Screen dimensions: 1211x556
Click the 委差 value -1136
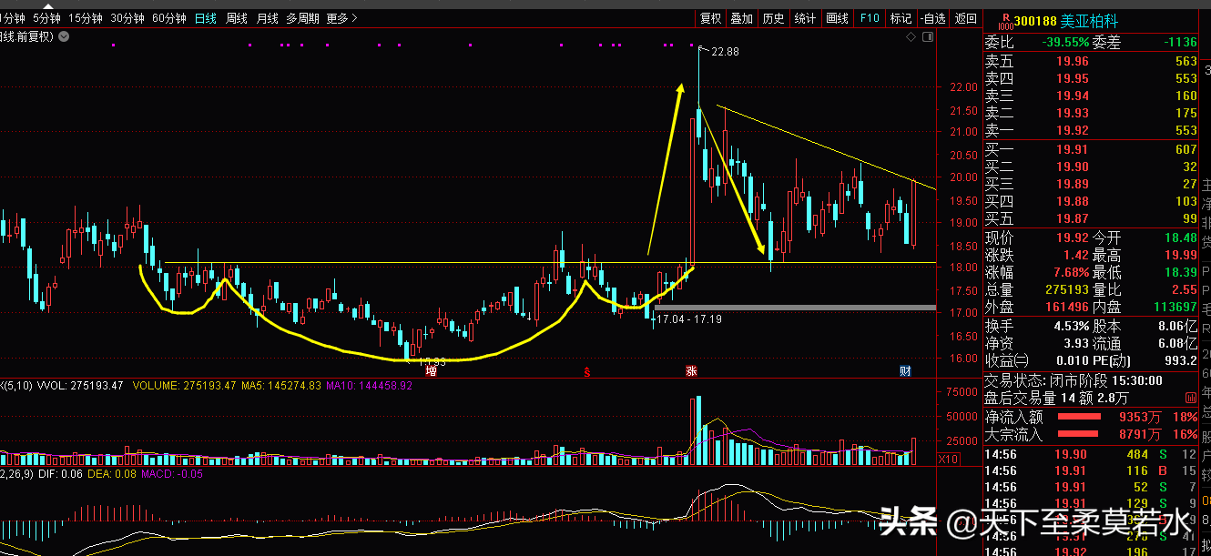(x=1180, y=42)
